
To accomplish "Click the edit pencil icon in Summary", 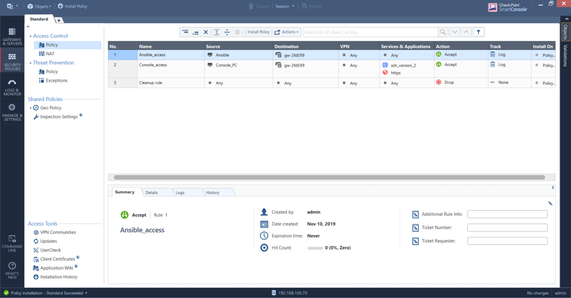I will pyautogui.click(x=550, y=203).
